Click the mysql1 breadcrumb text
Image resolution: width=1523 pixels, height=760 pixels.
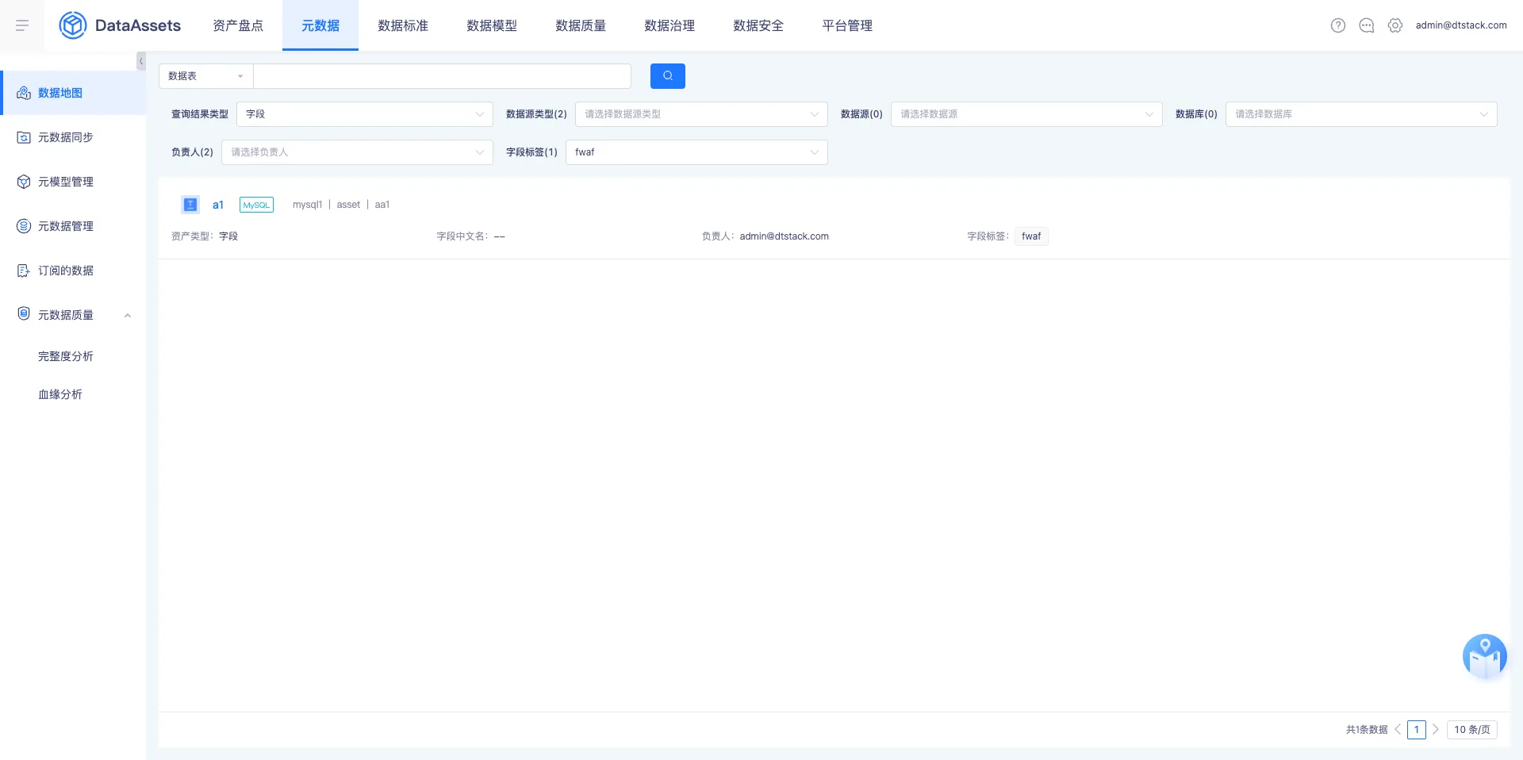pos(307,205)
